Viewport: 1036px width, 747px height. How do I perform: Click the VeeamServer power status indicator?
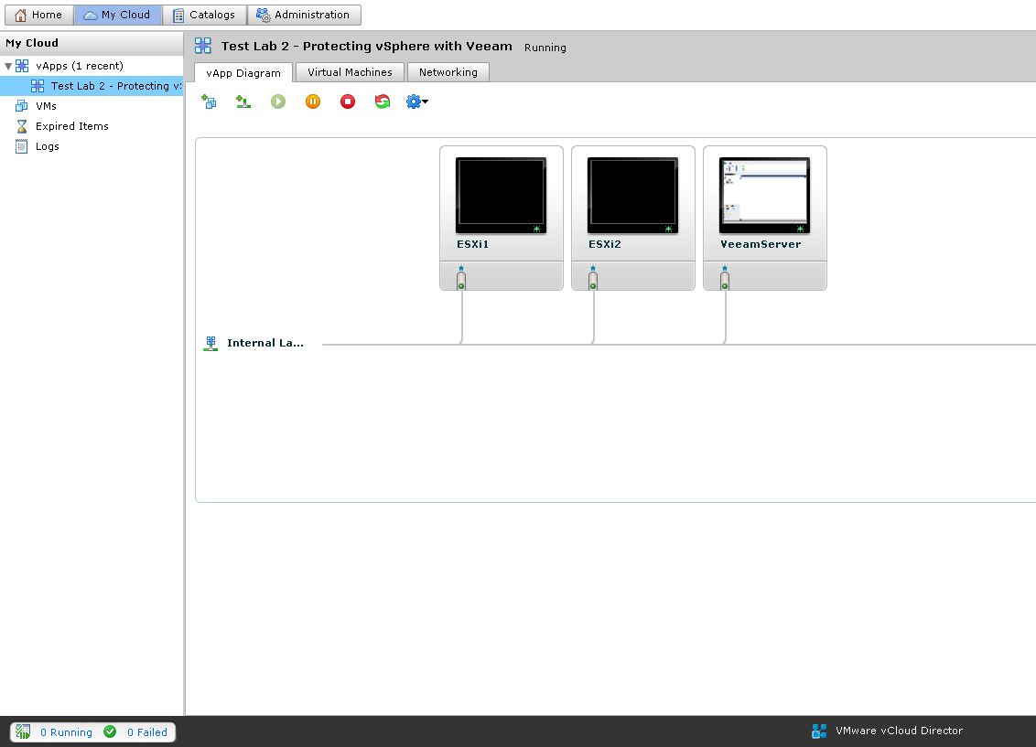800,229
